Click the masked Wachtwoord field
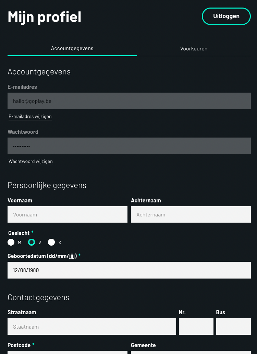 click(x=129, y=146)
